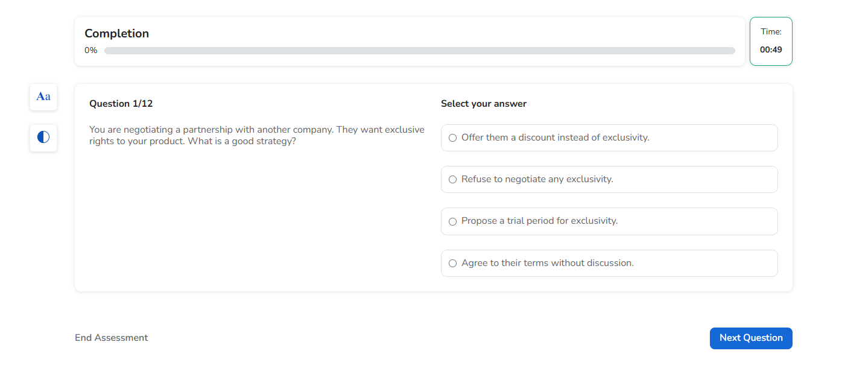Click the "Refuse to negotiate any exclusivity" answer text

pyautogui.click(x=537, y=179)
